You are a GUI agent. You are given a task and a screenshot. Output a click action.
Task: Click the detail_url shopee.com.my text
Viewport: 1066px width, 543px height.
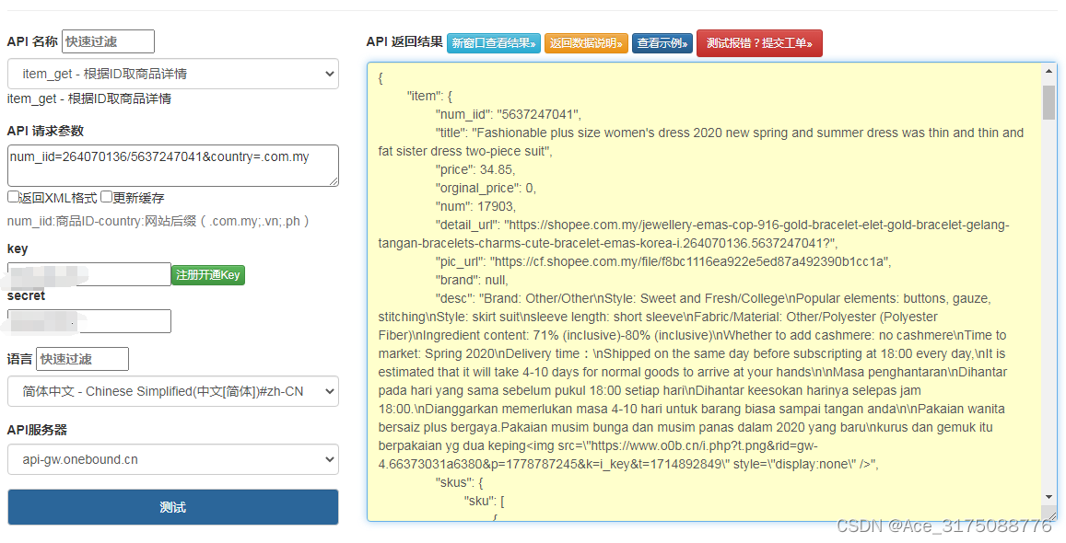694,234
